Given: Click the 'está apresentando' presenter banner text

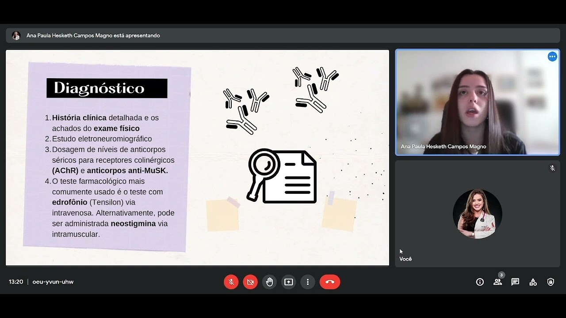Looking at the screenshot, I should (x=93, y=35).
